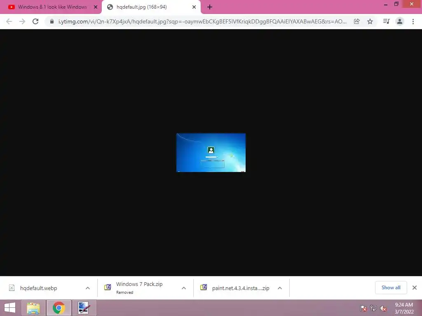422x316 pixels.
Task: Open a new tab with plus button
Action: point(210,7)
